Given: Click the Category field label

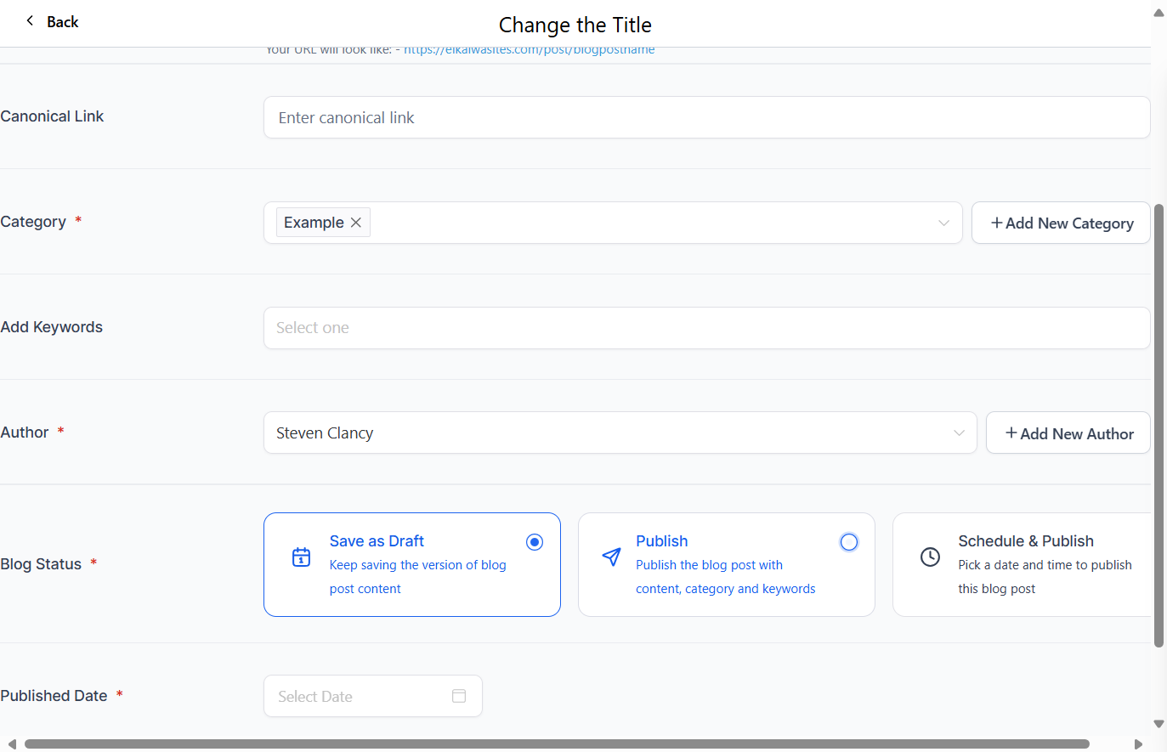Looking at the screenshot, I should [x=33, y=222].
